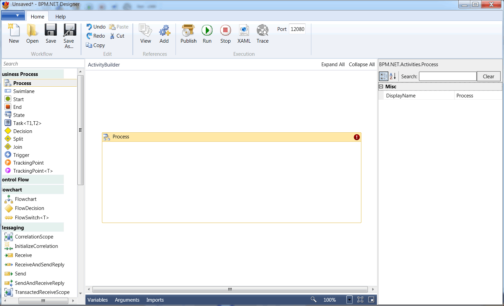The width and height of the screenshot is (504, 306).
Task: Select the Process toolbox item
Action: 40,83
